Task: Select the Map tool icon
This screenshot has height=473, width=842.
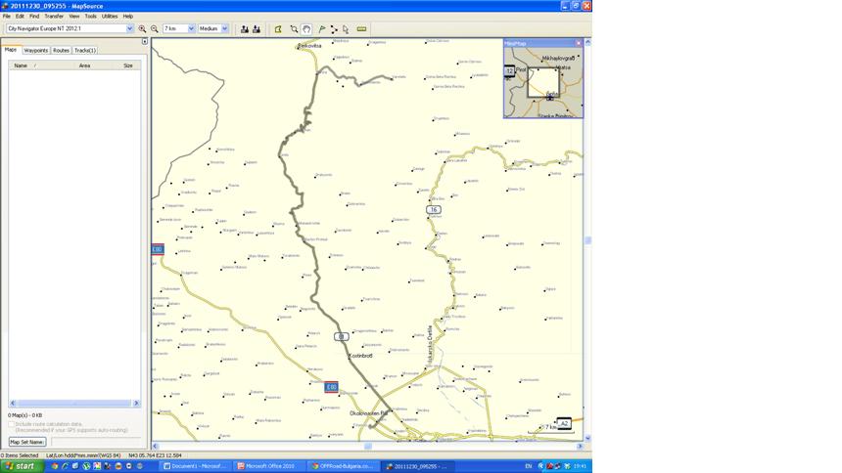Action: pos(278,29)
